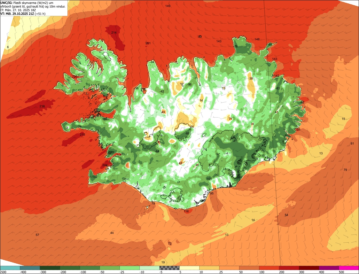This screenshot has height=274, width=359.
Task: Click the light teal -500 to -400 legend swatch
Action: coord(10,268)
